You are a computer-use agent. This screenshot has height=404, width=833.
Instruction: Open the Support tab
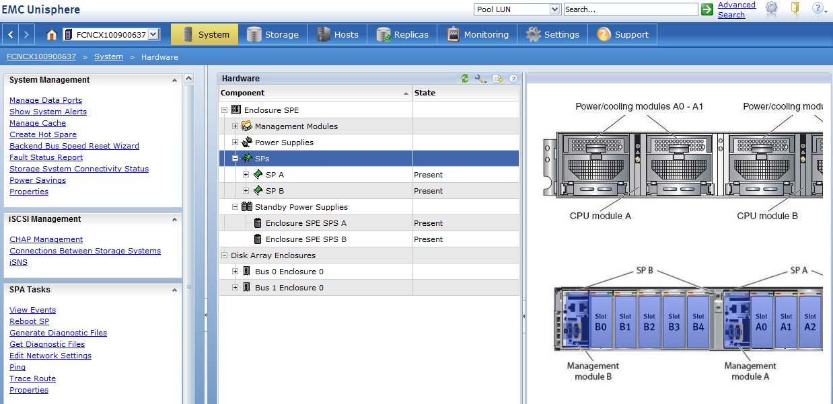622,34
